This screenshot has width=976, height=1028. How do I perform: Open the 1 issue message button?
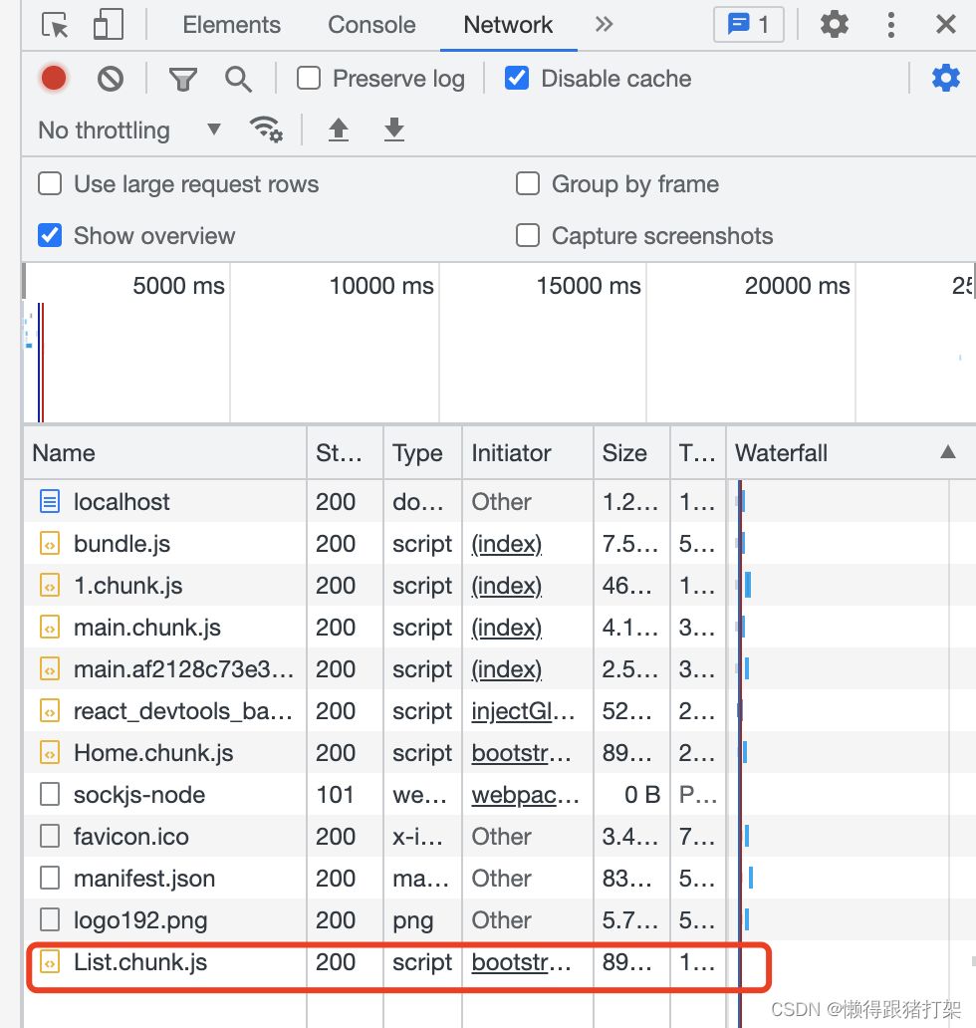(748, 25)
